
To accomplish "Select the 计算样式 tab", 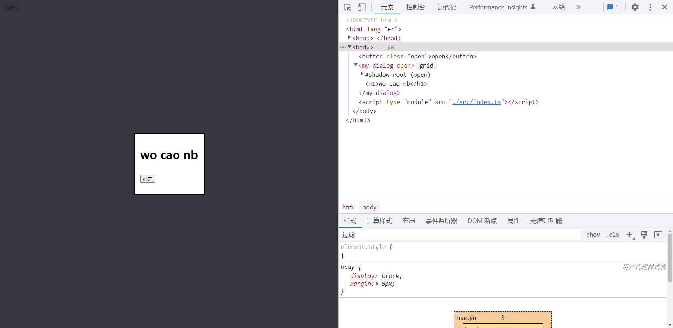I will [379, 221].
